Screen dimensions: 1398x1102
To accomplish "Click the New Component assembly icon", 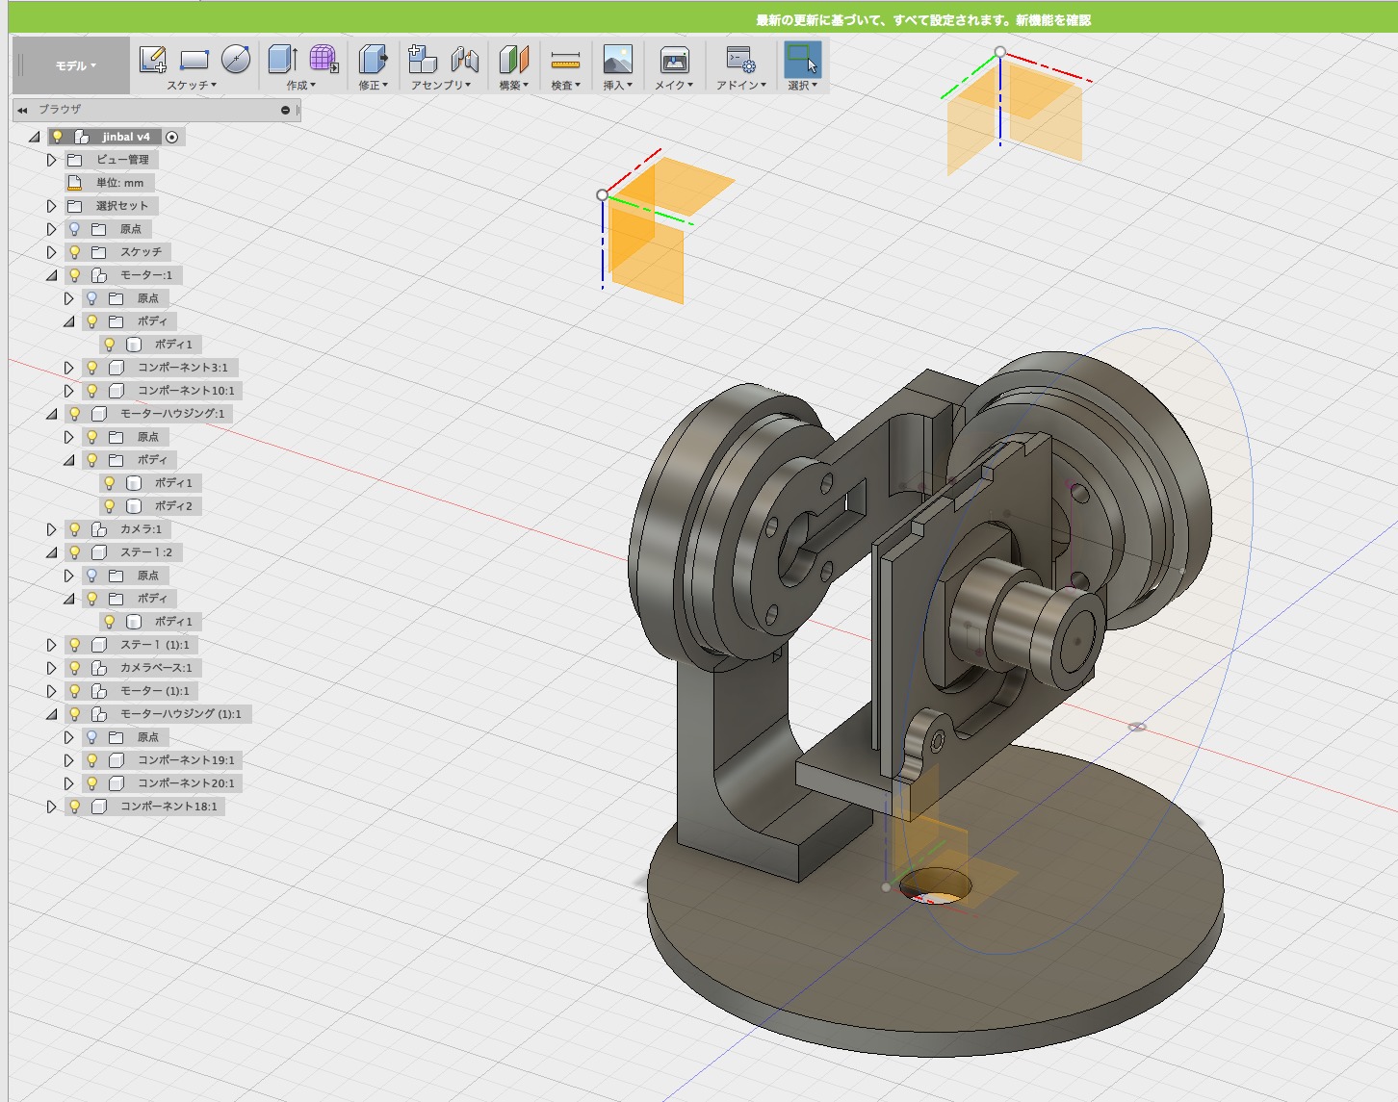I will click(x=422, y=60).
